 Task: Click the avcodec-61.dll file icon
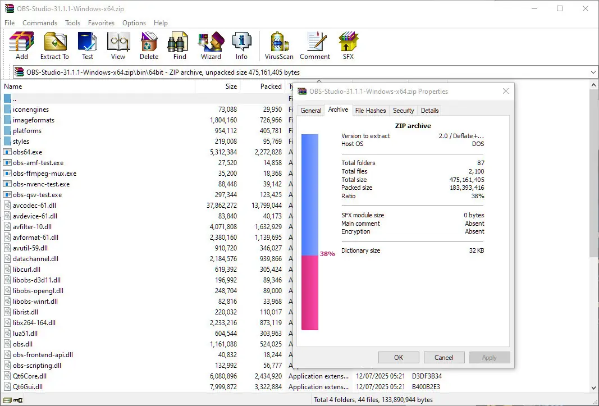(x=7, y=206)
